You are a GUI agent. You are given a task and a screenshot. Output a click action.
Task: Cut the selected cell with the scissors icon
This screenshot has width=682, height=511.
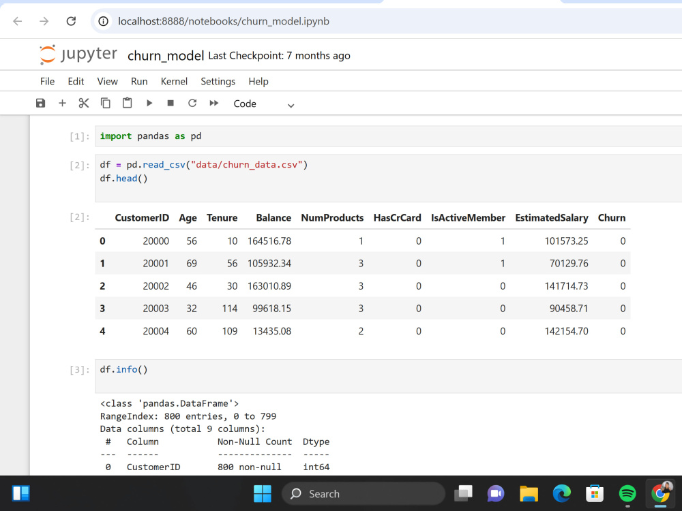83,103
